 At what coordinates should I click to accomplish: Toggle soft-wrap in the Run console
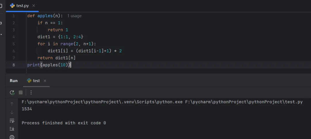tap(12, 121)
